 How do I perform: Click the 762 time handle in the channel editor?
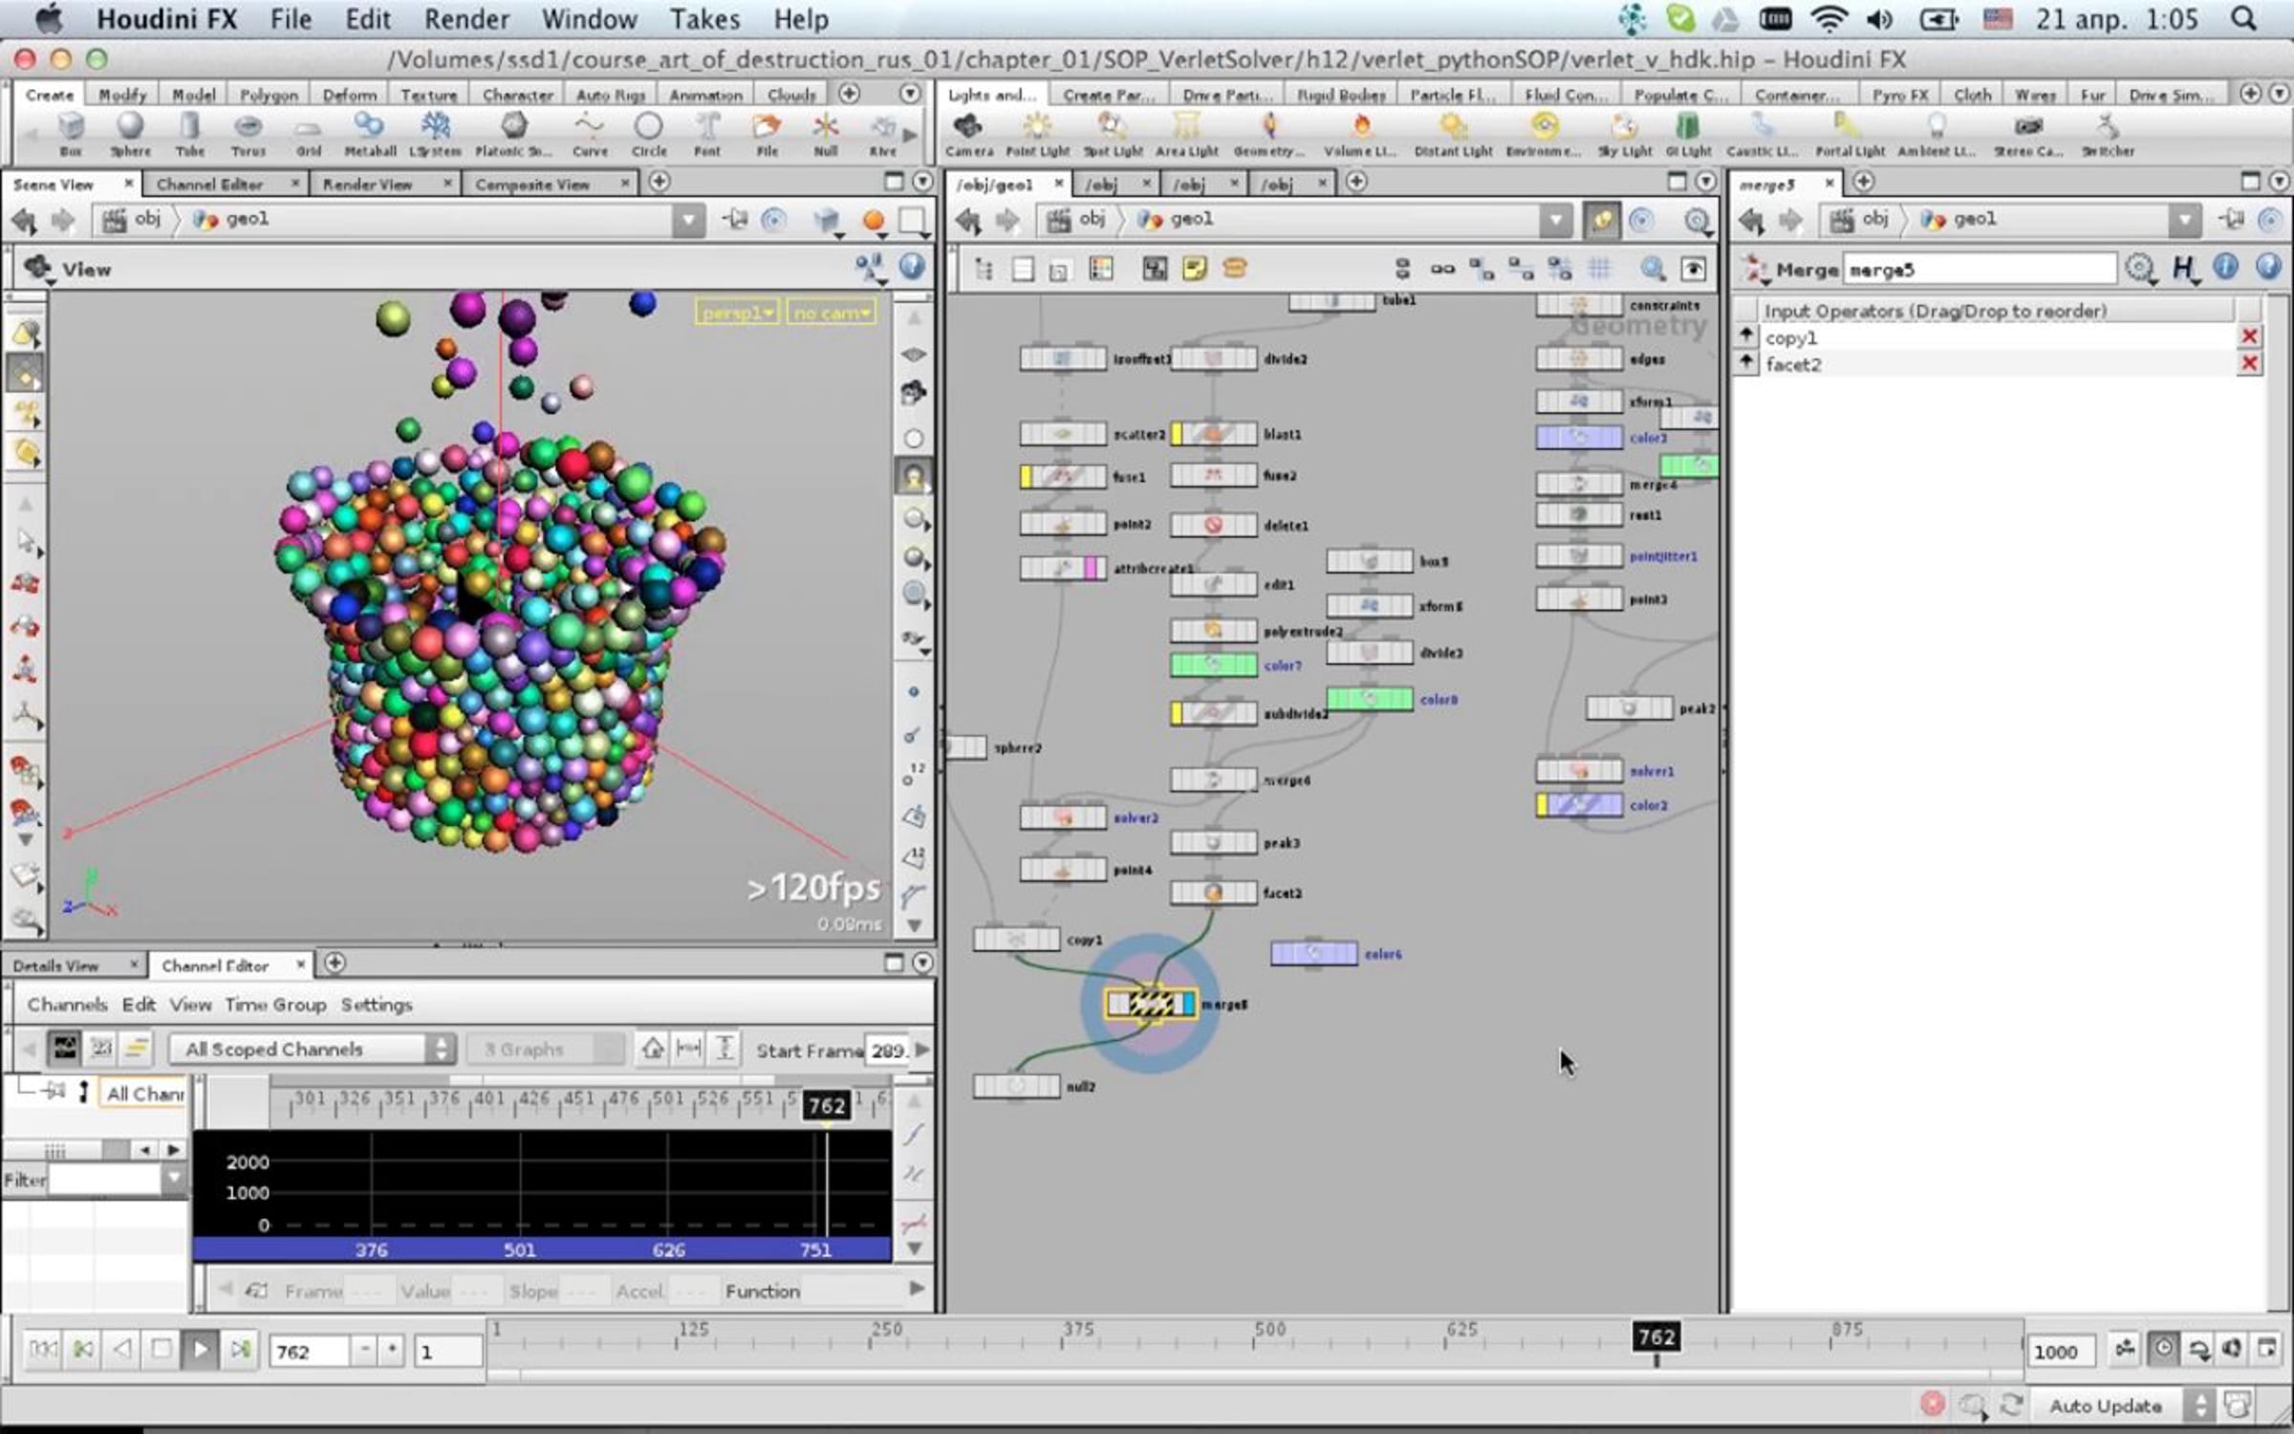[x=826, y=1106]
